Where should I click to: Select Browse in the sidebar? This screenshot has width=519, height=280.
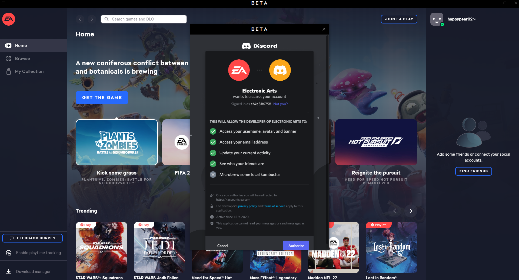(x=22, y=59)
